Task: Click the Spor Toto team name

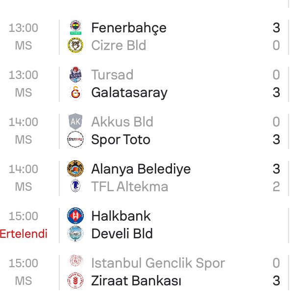Action: [x=121, y=140]
